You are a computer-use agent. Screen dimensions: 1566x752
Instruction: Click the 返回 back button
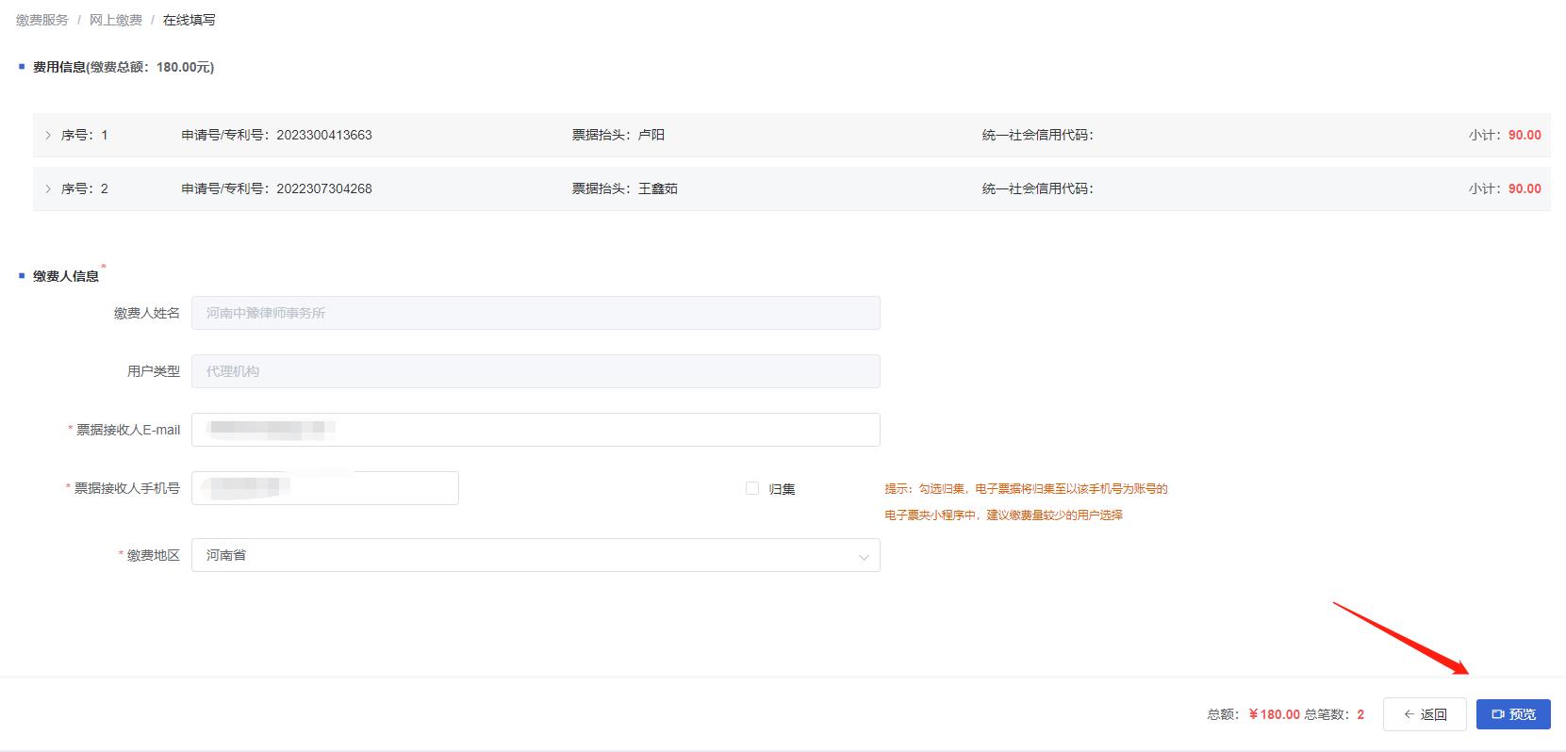(x=1425, y=714)
